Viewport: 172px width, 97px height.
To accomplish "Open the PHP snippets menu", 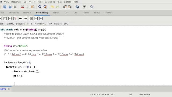I will 50,24.
